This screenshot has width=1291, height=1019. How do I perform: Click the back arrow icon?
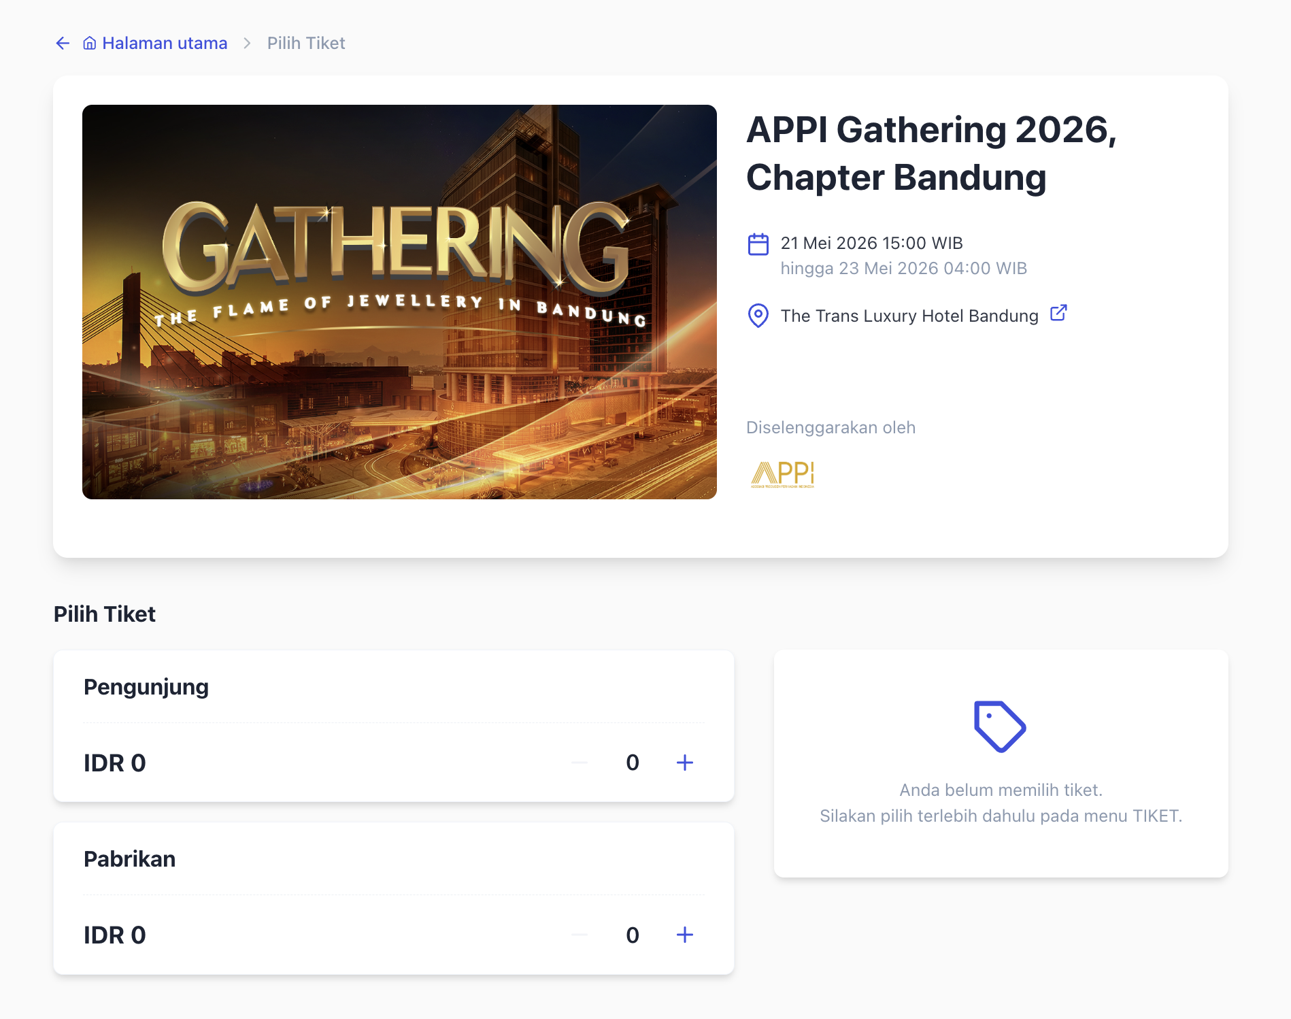pyautogui.click(x=63, y=44)
